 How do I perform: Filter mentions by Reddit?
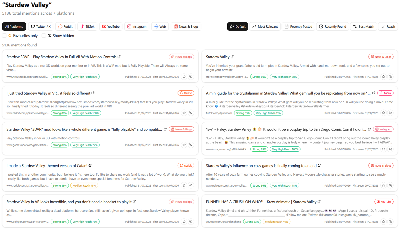65,26
